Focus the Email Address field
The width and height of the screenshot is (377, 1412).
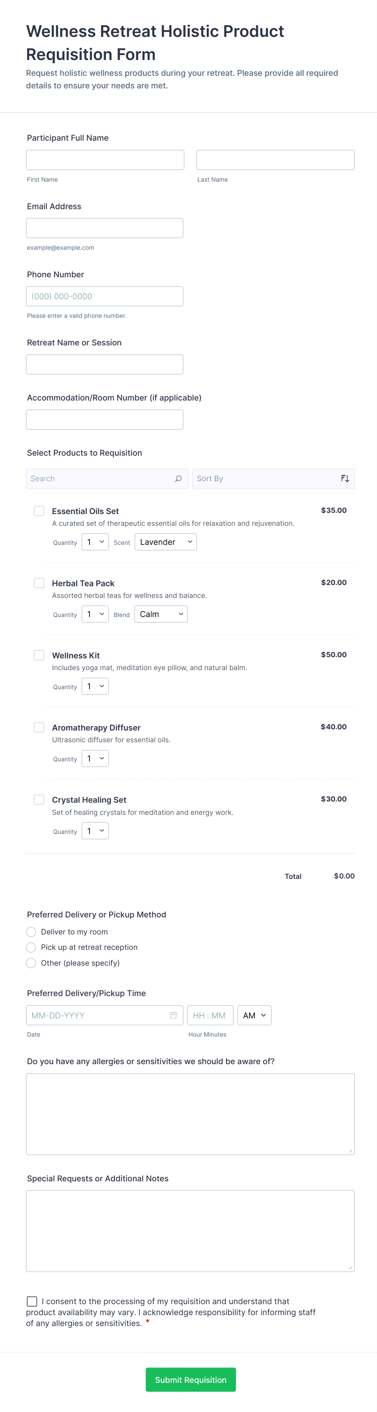coord(105,228)
